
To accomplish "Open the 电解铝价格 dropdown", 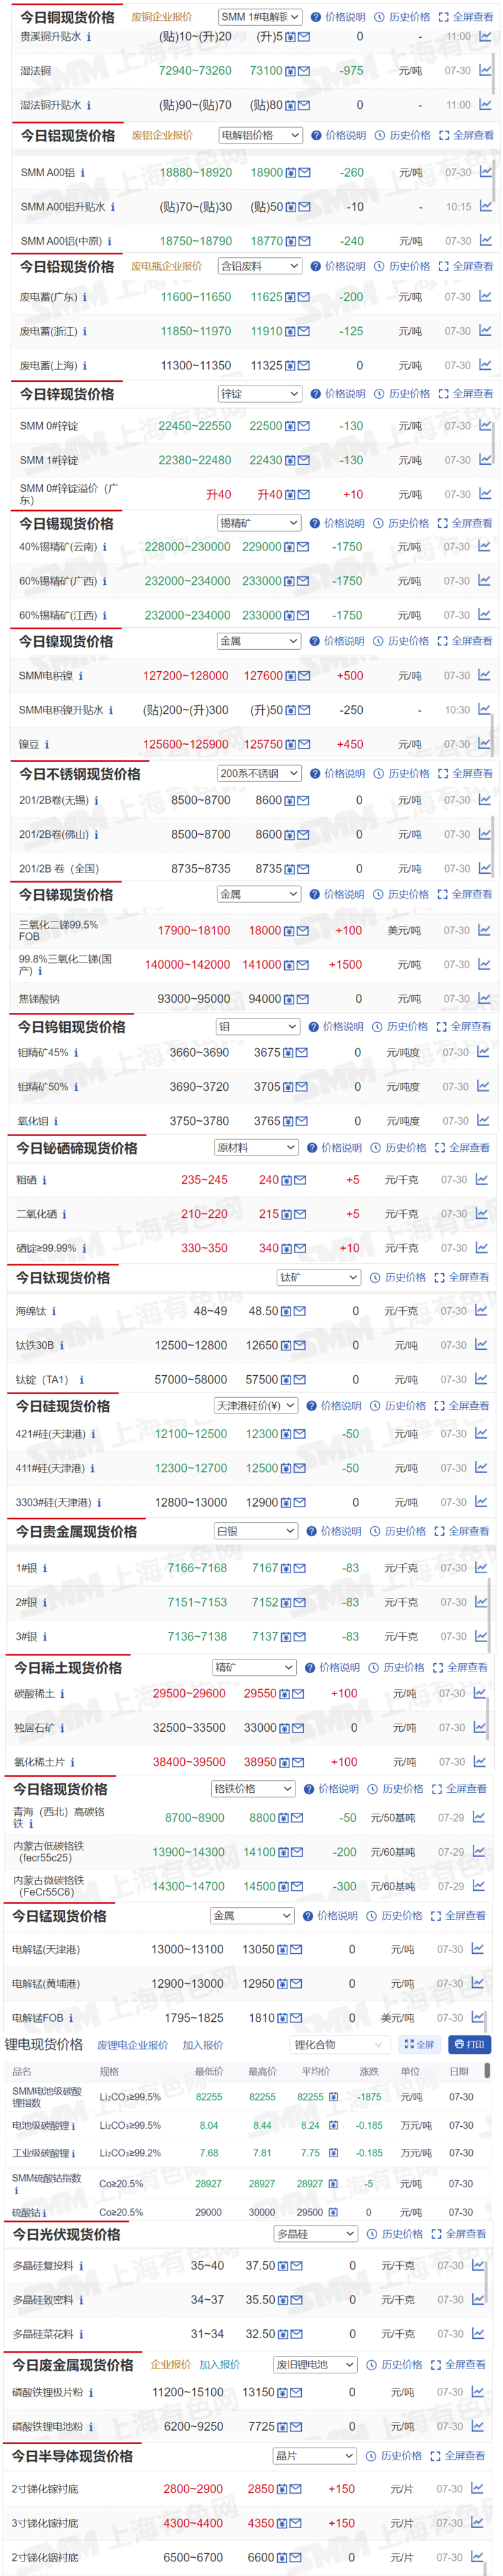I will click(260, 135).
